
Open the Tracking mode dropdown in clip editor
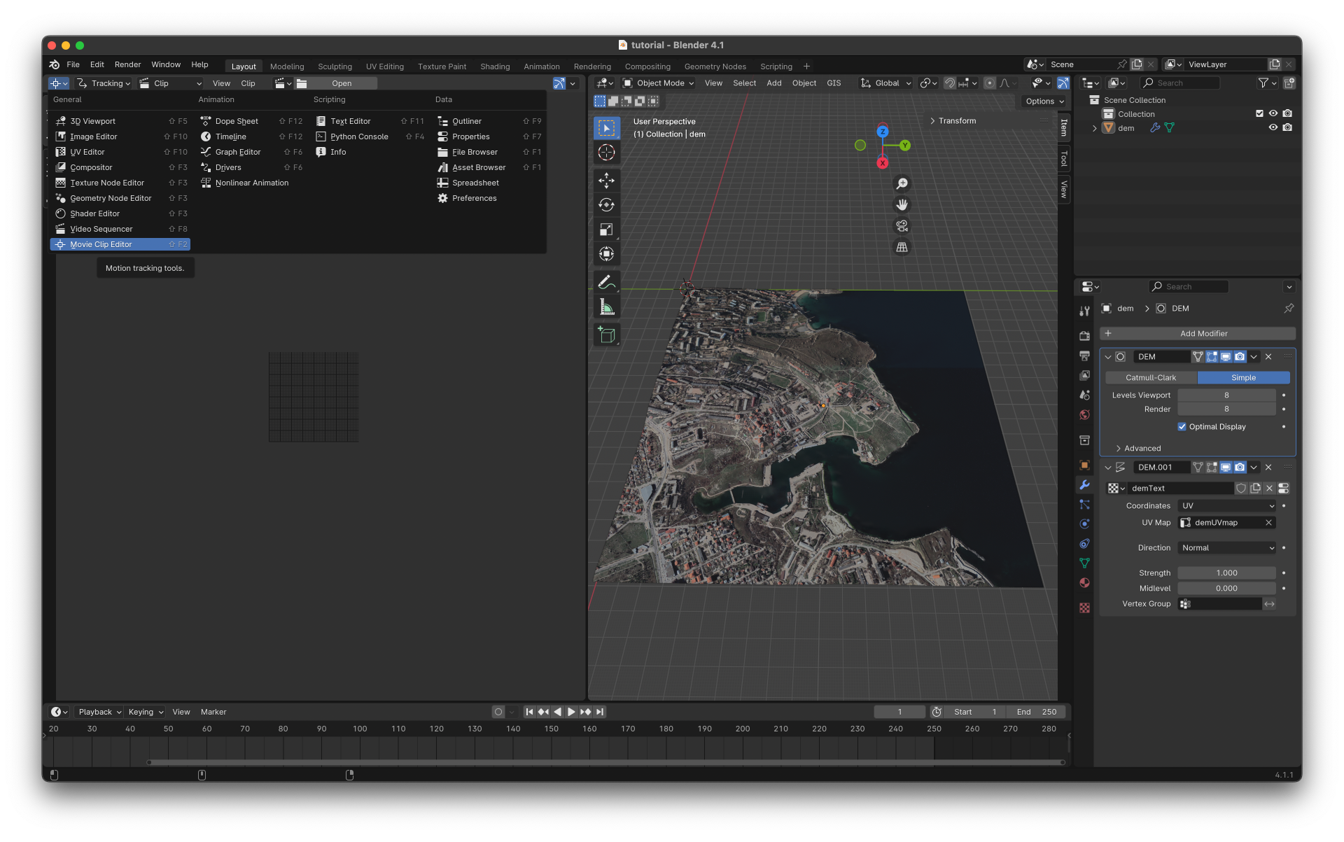104,83
